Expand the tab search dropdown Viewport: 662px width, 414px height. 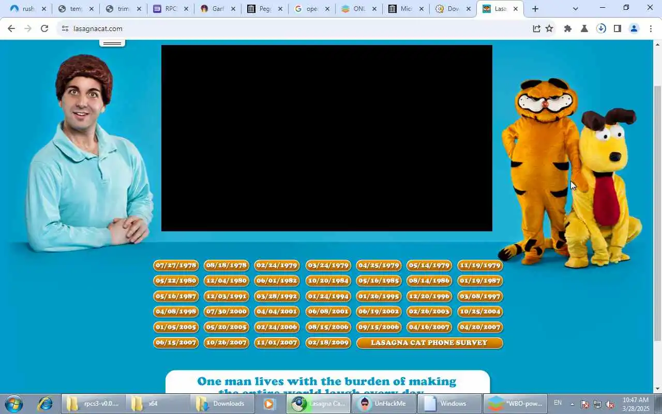click(x=576, y=9)
